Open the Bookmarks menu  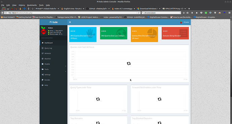pyautogui.click(x=32, y=5)
